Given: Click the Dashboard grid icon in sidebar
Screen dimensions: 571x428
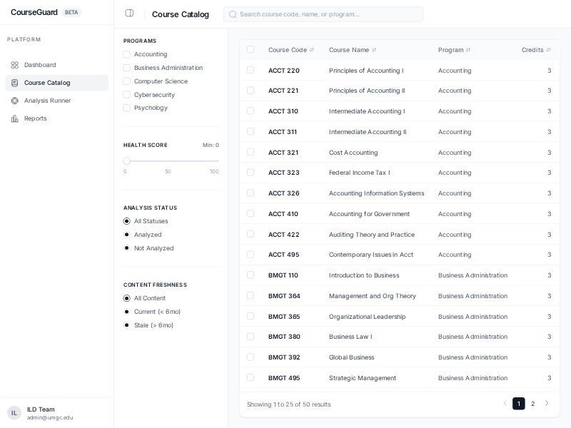Looking at the screenshot, I should [x=14, y=65].
